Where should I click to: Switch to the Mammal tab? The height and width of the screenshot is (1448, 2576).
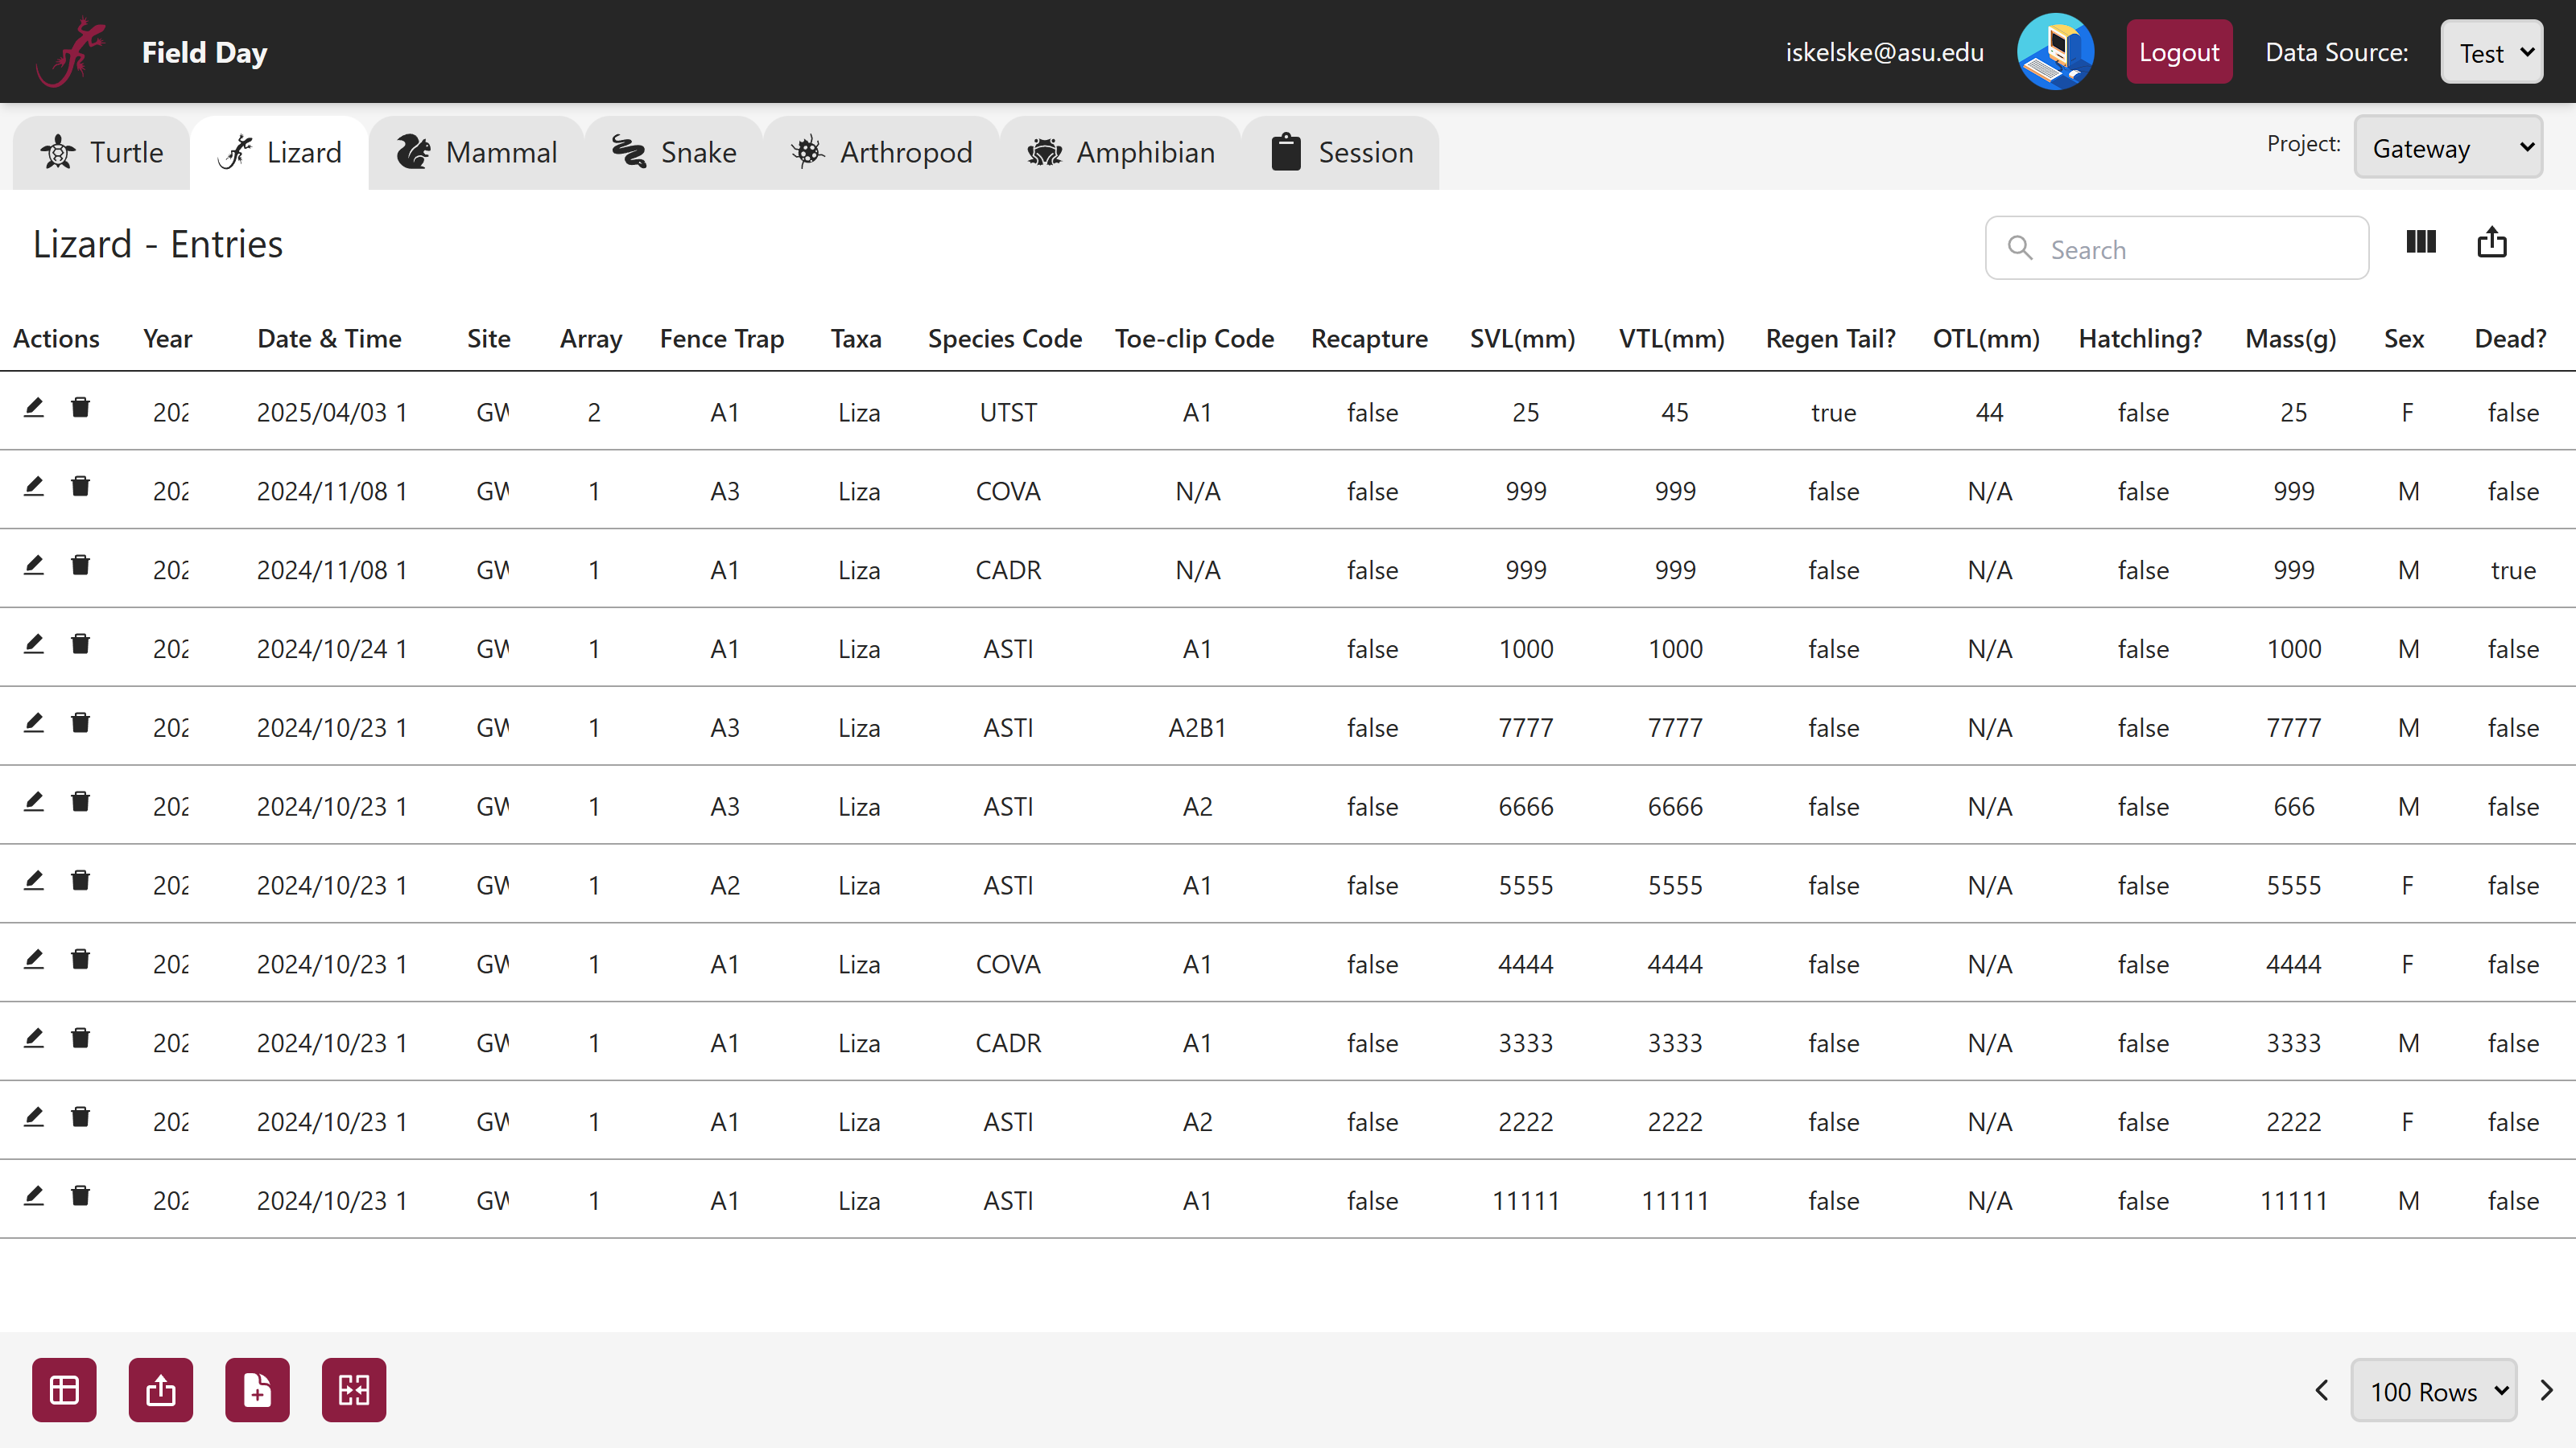[x=477, y=153]
